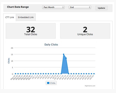
Task: Open the Highcharts.com credit link
Action: click(x=90, y=86)
